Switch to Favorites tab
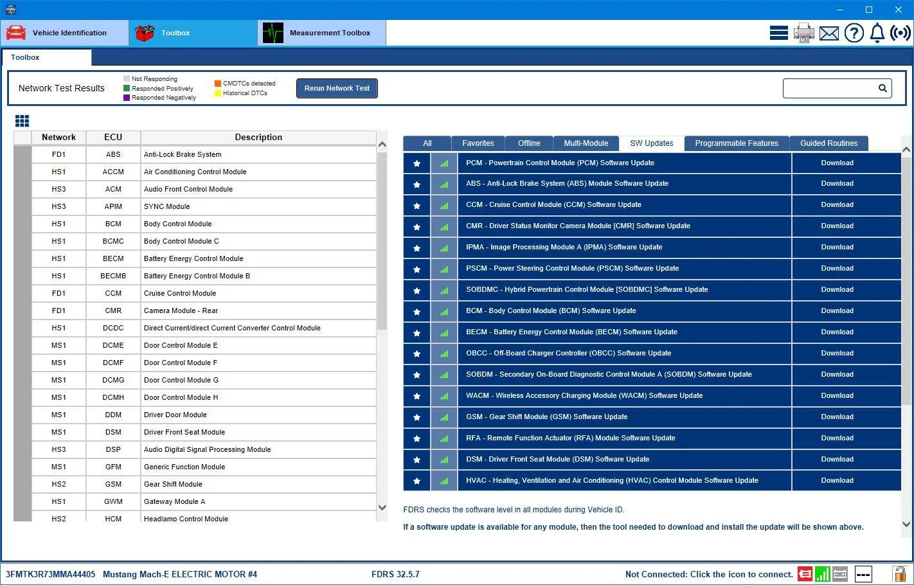This screenshot has height=585, width=914. (478, 143)
